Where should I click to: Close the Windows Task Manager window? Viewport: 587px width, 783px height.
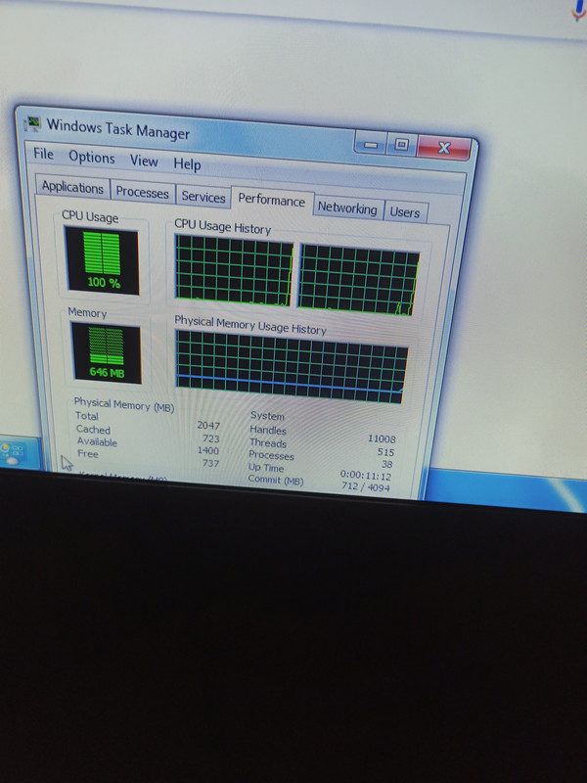click(444, 148)
